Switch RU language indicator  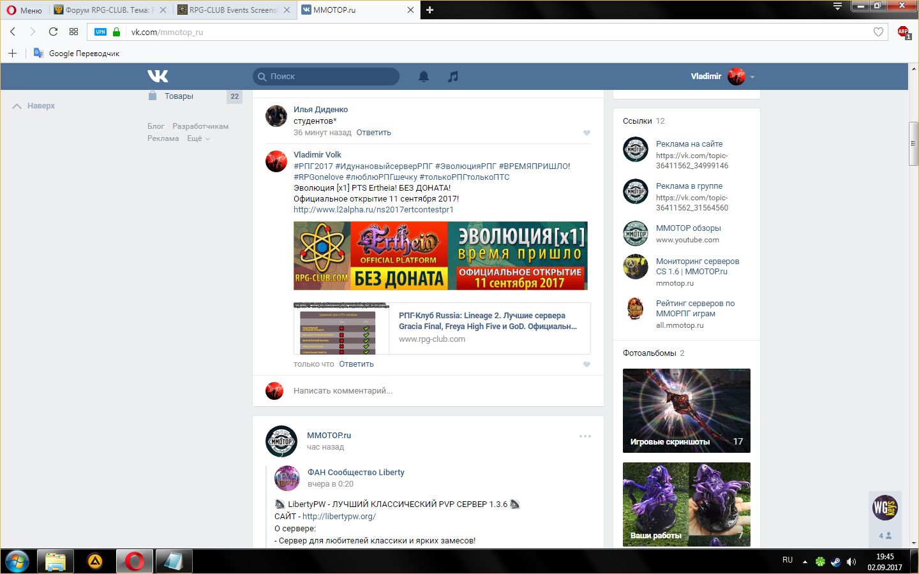788,560
